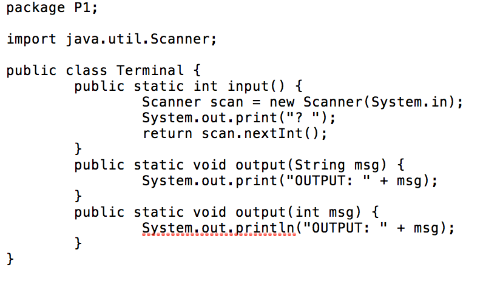
Task: Click 'System.out.print' before "OUTPUT: " + msg
Action: [210, 180]
